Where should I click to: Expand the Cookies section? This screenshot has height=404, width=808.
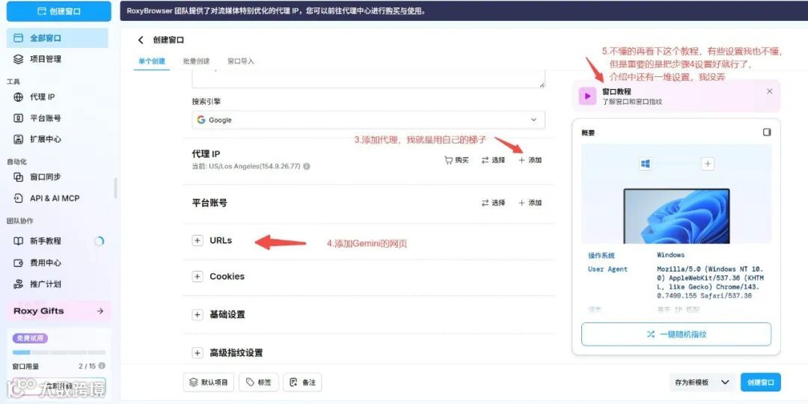(198, 277)
